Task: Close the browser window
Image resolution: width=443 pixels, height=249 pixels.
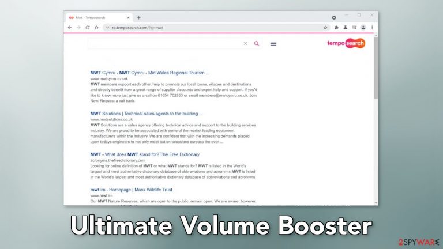Action: click(x=372, y=15)
